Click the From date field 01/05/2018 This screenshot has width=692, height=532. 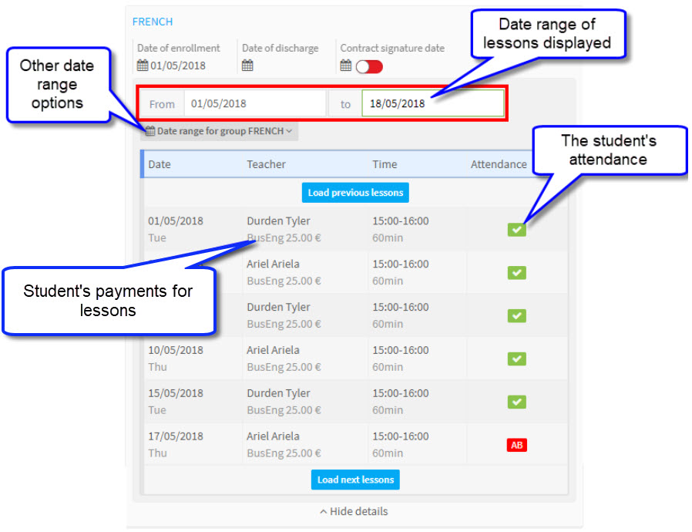[x=254, y=103]
